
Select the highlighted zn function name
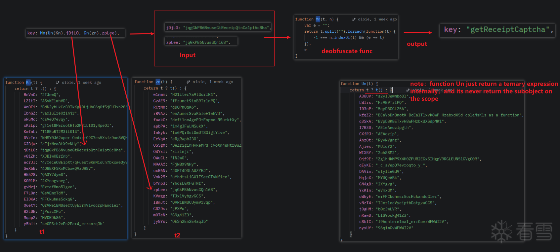158,82
